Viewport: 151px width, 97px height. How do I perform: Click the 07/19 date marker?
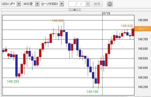click(106, 13)
